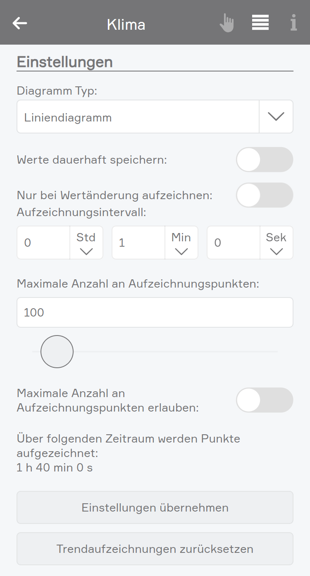310x576 pixels.
Task: Click the recording points slider handle
Action: click(57, 352)
